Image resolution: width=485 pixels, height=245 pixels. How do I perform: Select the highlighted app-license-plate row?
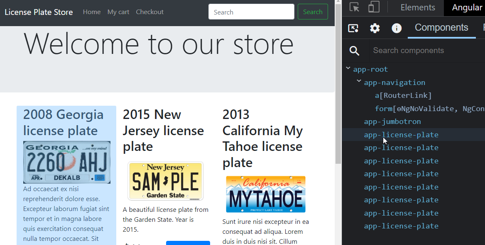pos(413,135)
